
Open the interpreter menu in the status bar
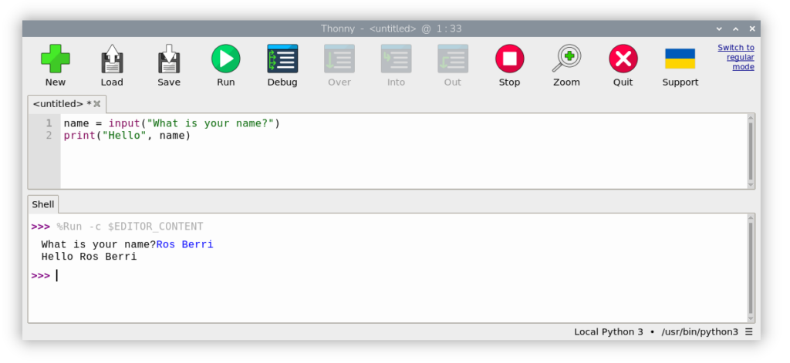tap(749, 332)
